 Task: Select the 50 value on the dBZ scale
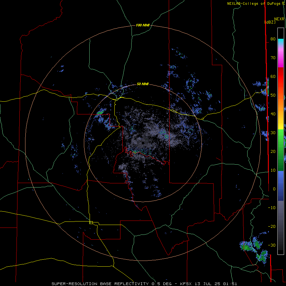coord(273,95)
